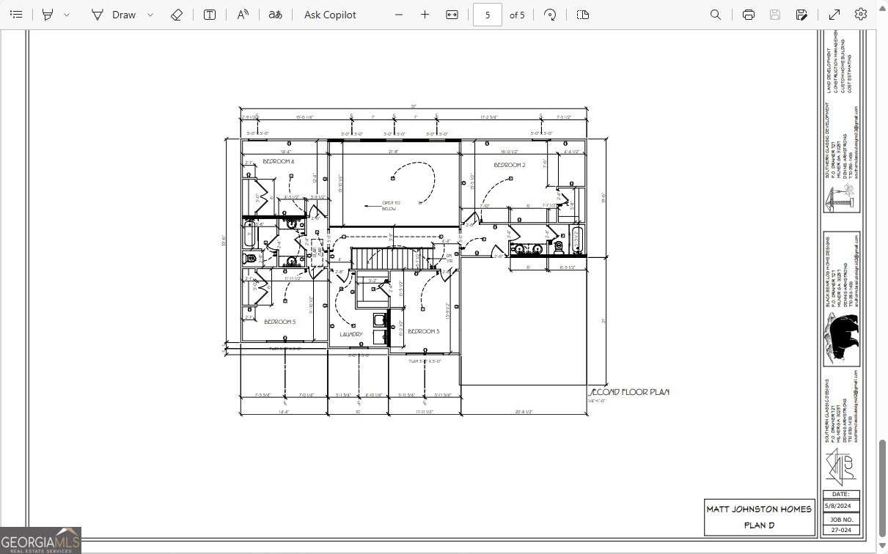Add a text box with the Text tool
The height and width of the screenshot is (554, 888).
[210, 15]
